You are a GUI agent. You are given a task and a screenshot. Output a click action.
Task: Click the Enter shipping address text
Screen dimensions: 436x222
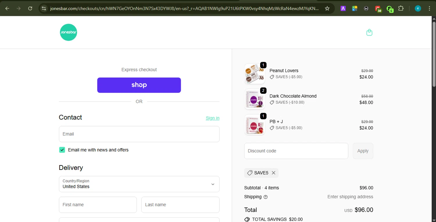(350, 197)
